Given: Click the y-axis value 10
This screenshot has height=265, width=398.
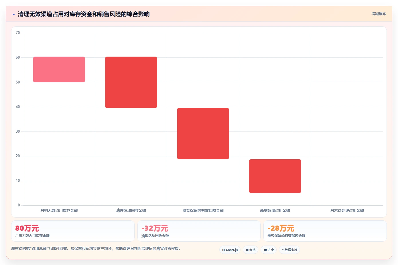Looking at the screenshot, I should pos(18,181).
